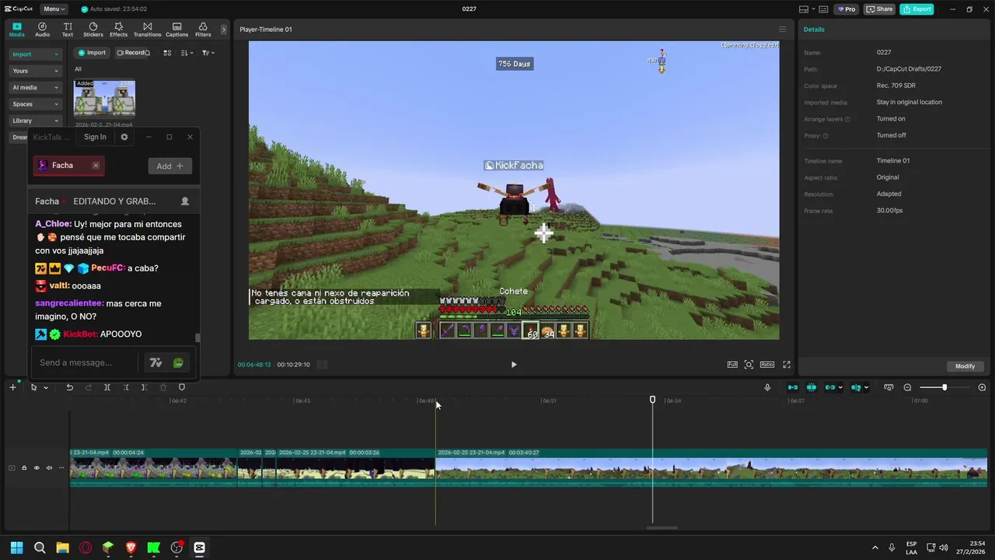Open the media filter dropdown
Screen dimensions: 995x560
point(208,53)
